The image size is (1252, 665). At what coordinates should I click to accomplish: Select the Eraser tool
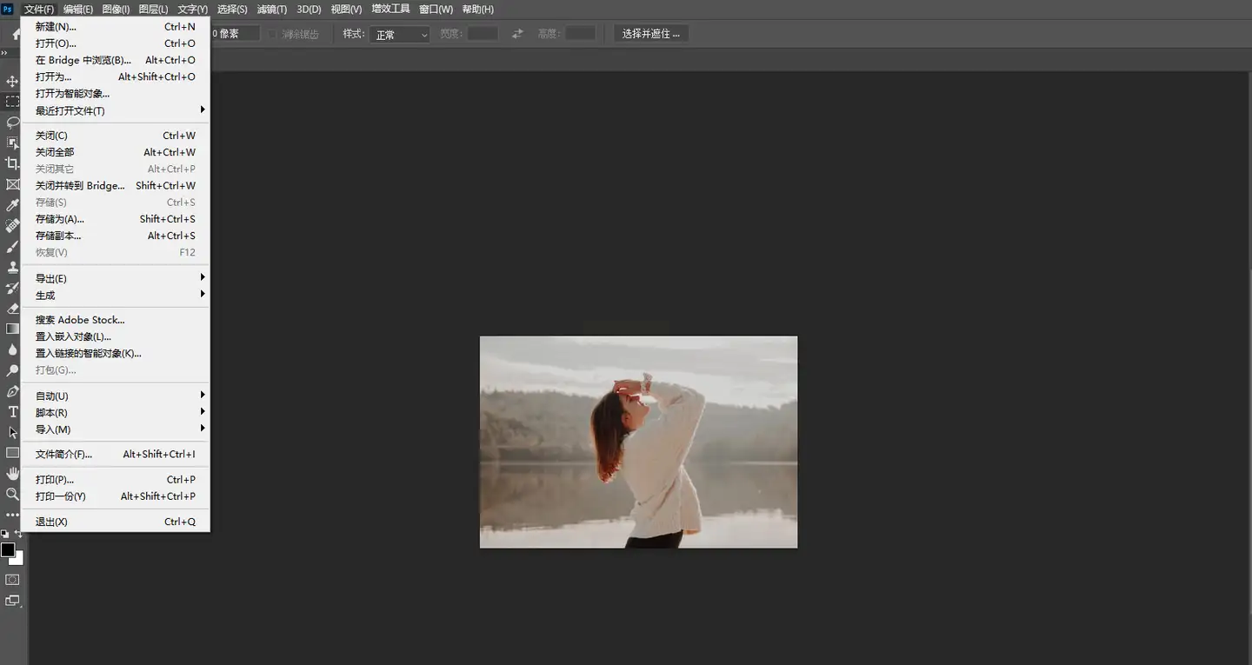pyautogui.click(x=12, y=308)
